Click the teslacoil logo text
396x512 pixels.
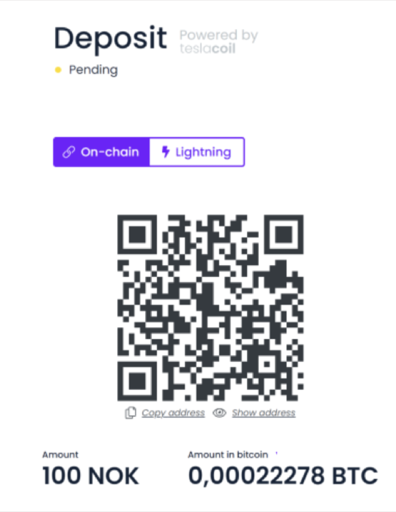click(x=207, y=48)
